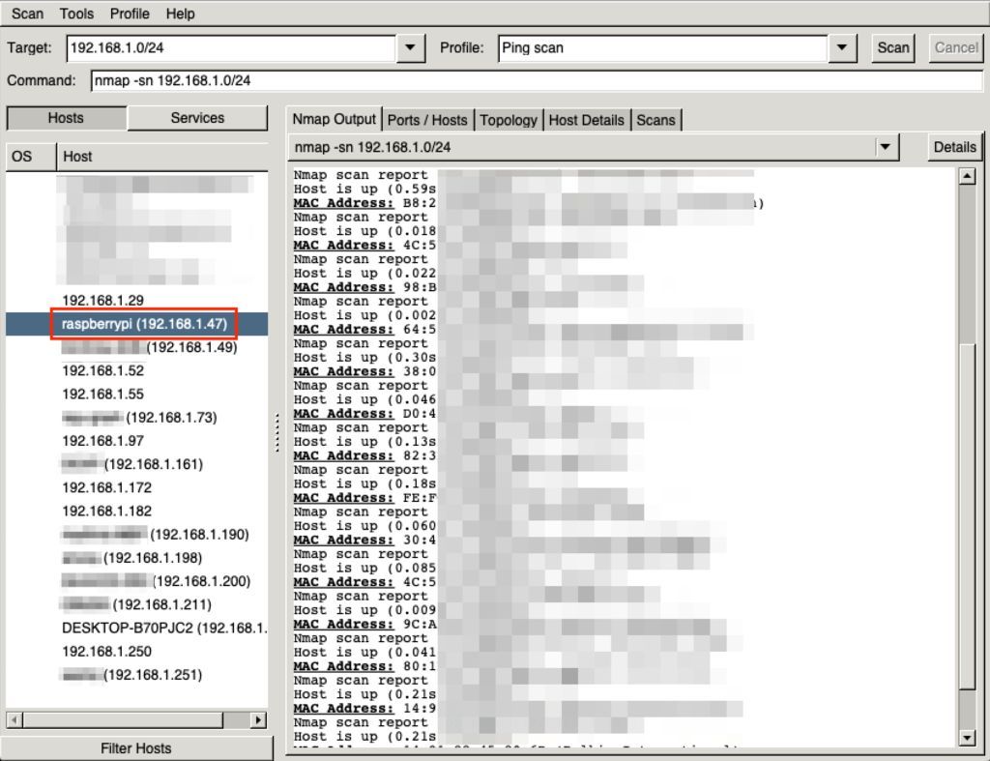Click the Command input field

[x=537, y=81]
